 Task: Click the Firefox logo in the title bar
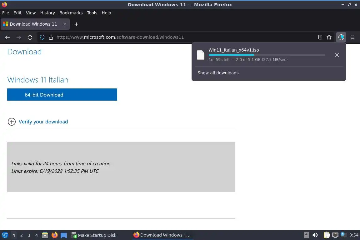4,4
